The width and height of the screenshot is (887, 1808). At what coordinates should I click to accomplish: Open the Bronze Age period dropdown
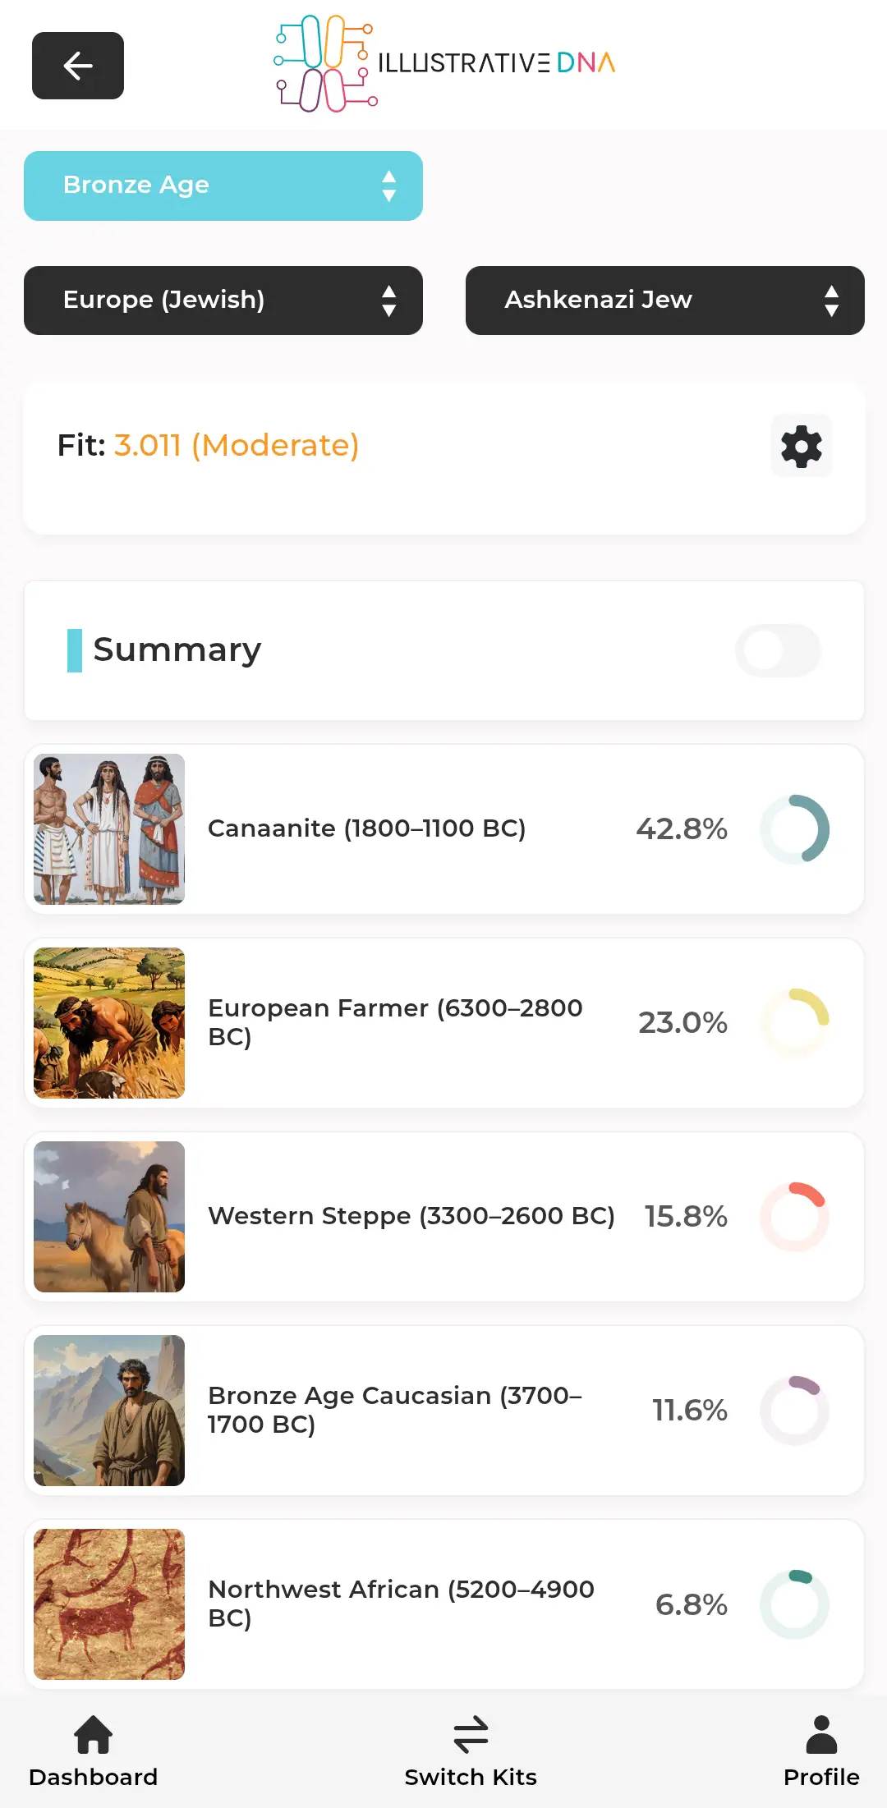[223, 186]
